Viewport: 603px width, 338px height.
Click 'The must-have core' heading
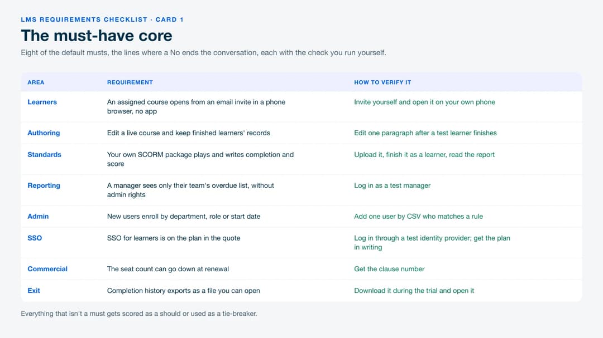(x=97, y=36)
